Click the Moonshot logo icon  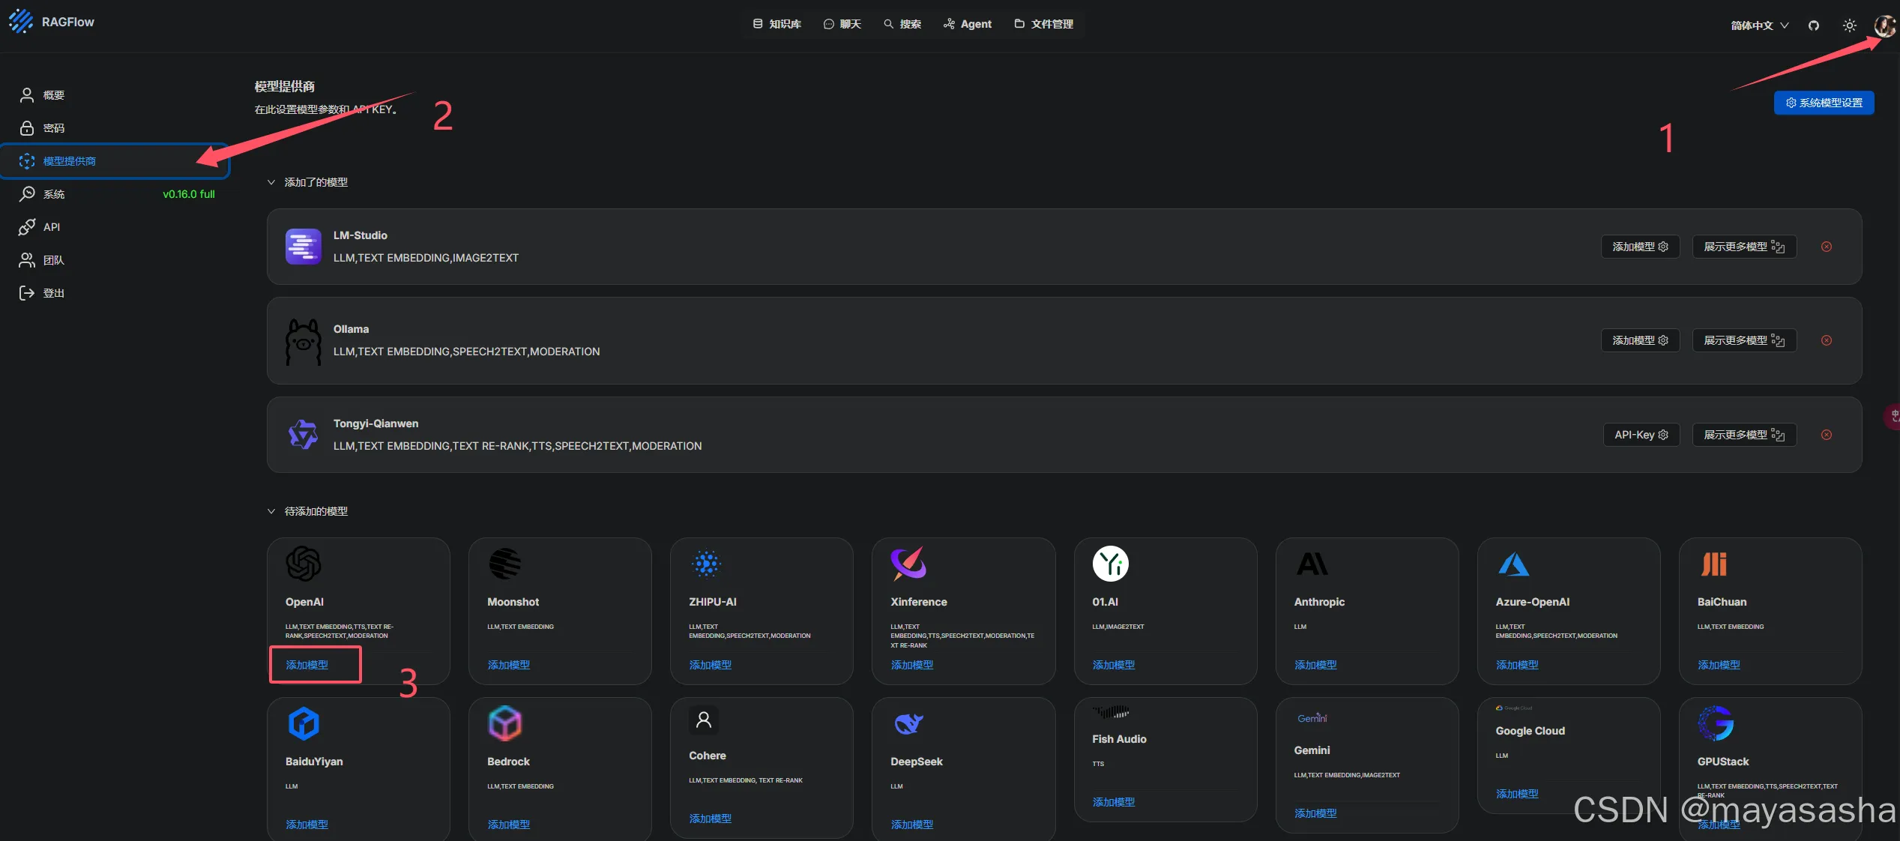pyautogui.click(x=504, y=564)
